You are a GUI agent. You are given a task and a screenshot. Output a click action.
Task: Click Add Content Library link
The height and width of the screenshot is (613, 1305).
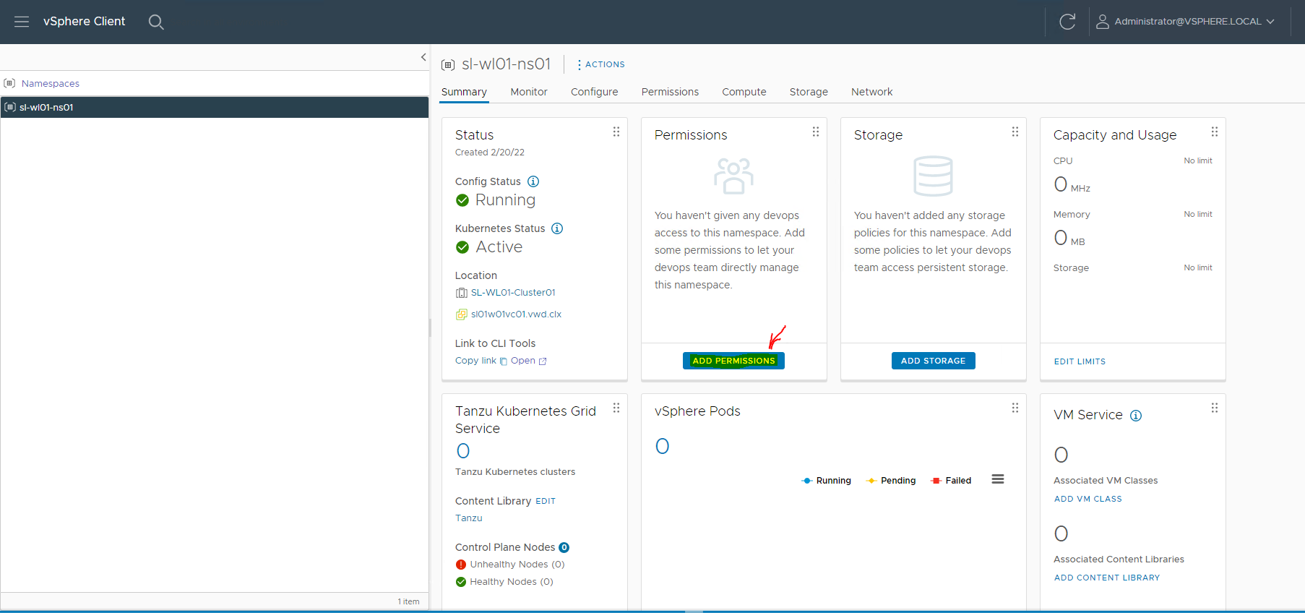click(x=1107, y=578)
